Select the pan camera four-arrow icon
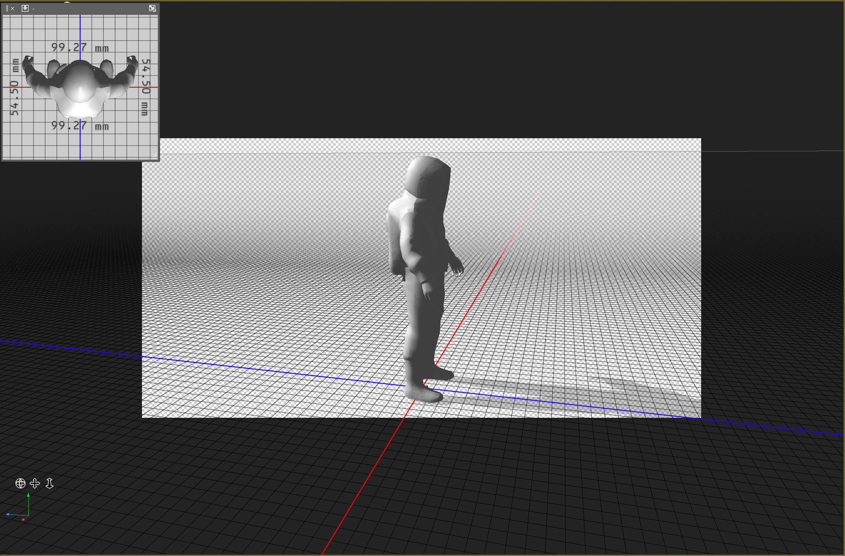 [35, 483]
